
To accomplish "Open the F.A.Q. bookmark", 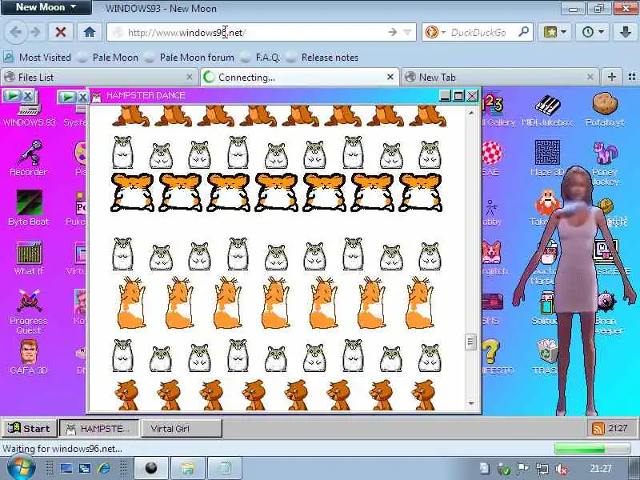I will click(261, 58).
